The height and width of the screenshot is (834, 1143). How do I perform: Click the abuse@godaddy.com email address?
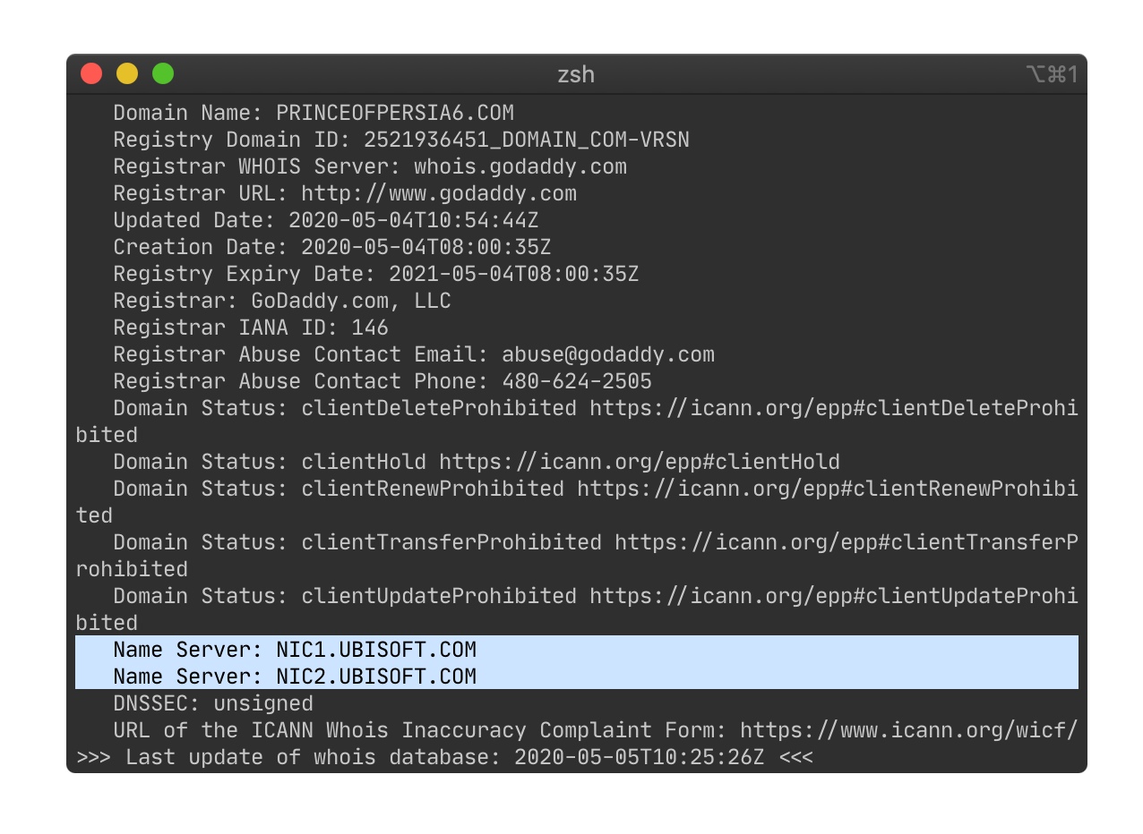(x=608, y=354)
